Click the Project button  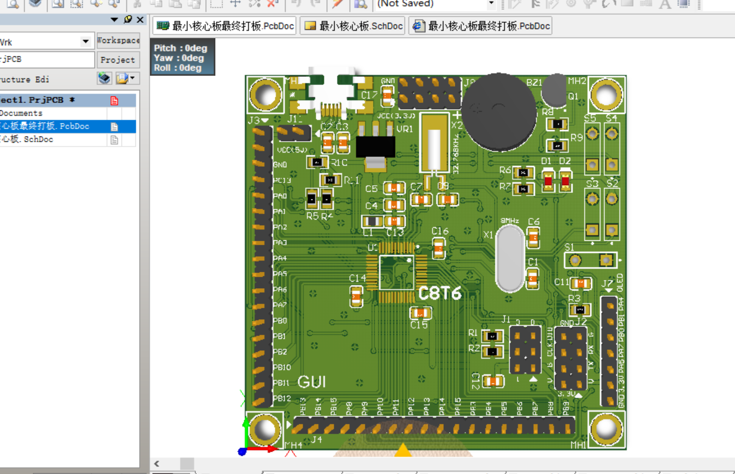(x=118, y=60)
